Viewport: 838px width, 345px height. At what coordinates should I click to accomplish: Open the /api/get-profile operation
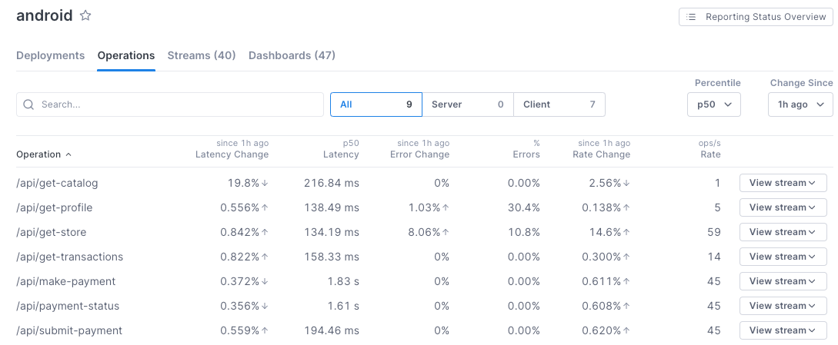[55, 207]
